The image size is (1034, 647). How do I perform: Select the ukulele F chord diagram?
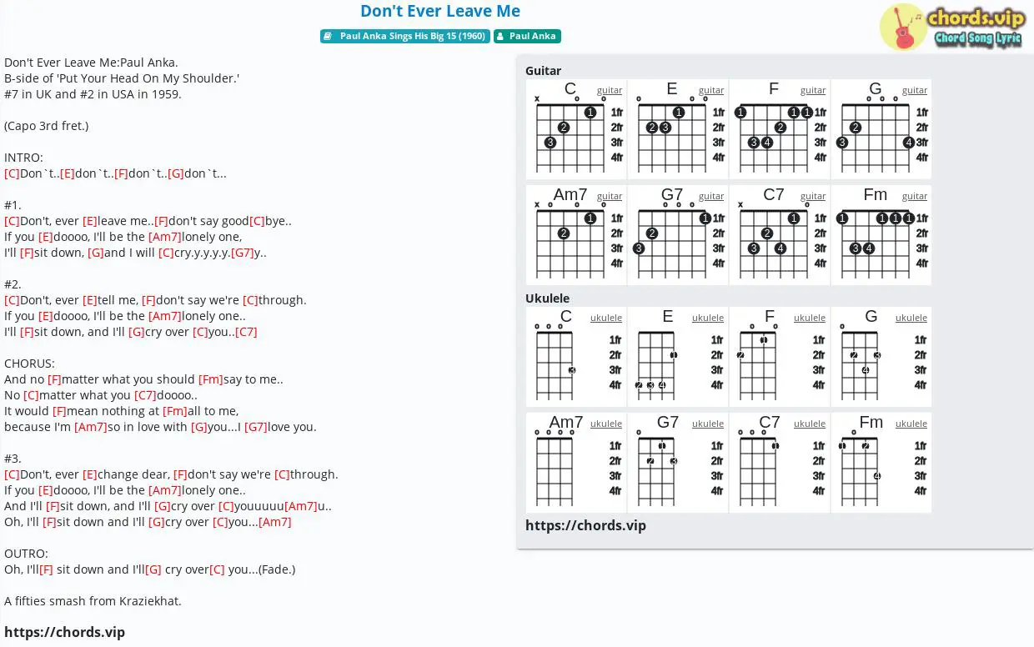(780, 357)
